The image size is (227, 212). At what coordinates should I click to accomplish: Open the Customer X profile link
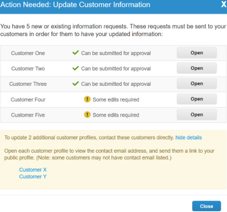[x=33, y=170]
